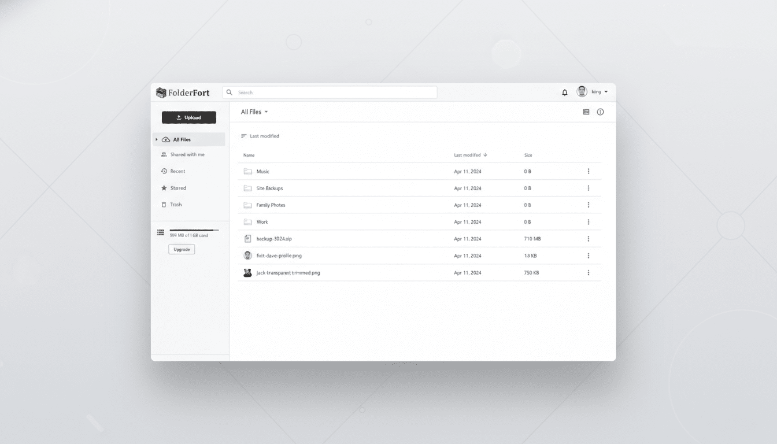Click the FolderFort logo icon
The image size is (777, 444).
tap(162, 92)
